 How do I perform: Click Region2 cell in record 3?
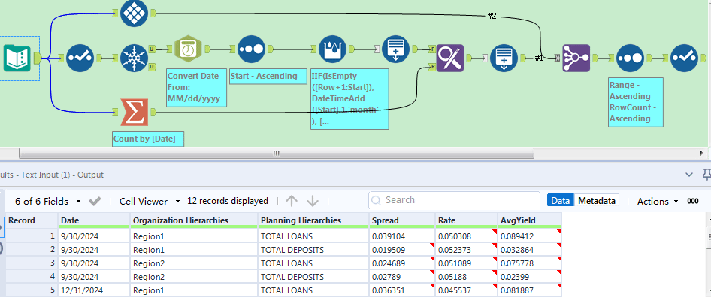[x=194, y=263]
